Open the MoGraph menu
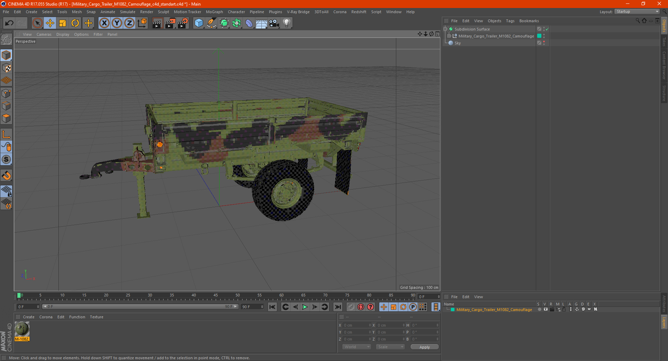This screenshot has height=361, width=668. click(x=214, y=12)
